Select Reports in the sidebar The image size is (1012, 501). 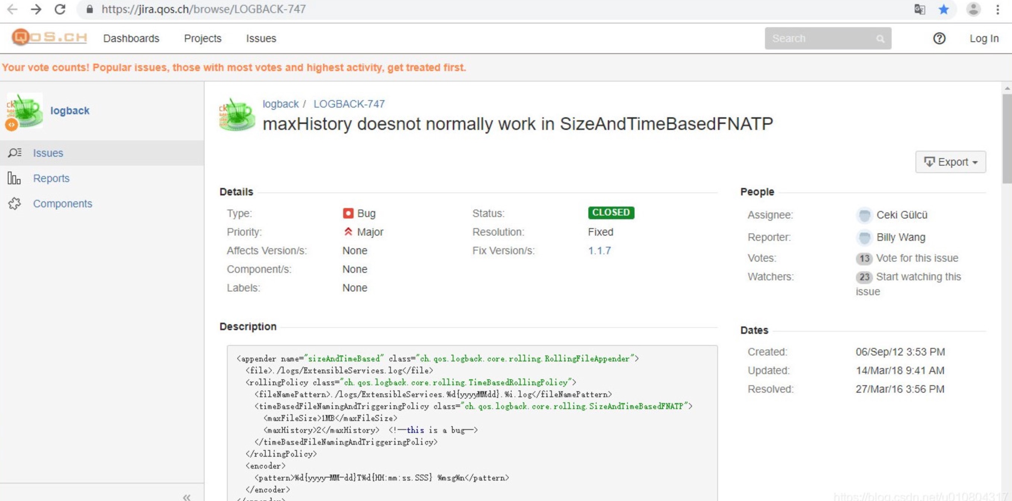point(51,178)
